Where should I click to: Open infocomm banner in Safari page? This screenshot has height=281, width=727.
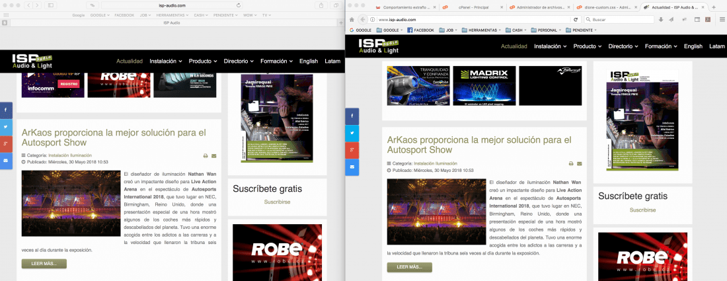pyautogui.click(x=53, y=84)
